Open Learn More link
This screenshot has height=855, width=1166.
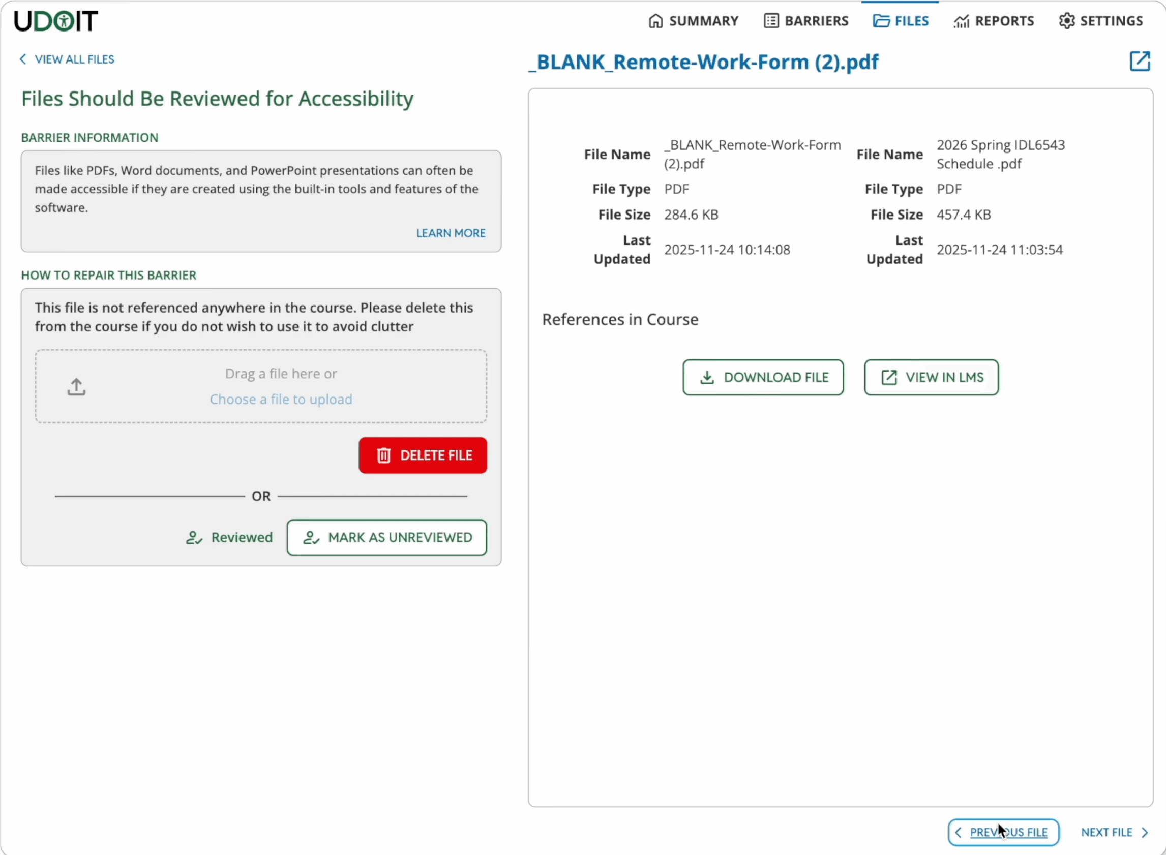pos(451,233)
